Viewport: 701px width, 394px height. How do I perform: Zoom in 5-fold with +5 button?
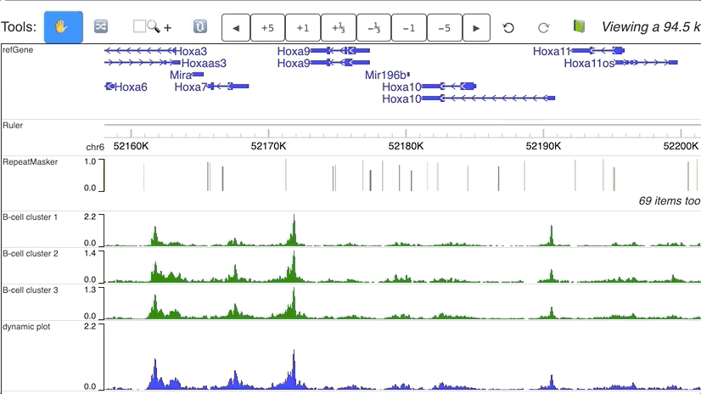click(x=267, y=27)
